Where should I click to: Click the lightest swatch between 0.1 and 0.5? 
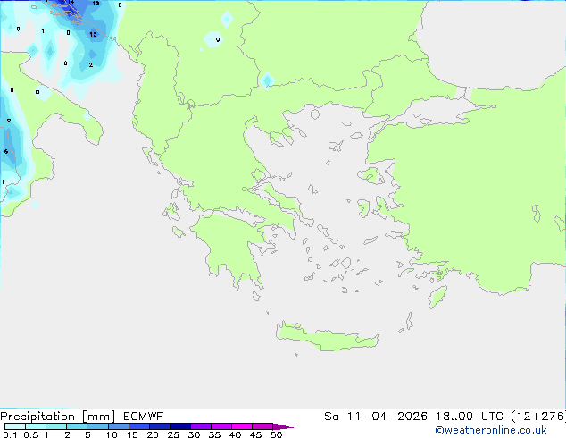(x=15, y=426)
